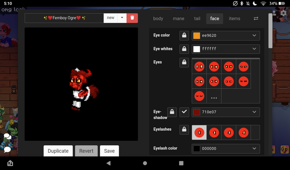Toggle the Eye whites lock

coord(184,49)
